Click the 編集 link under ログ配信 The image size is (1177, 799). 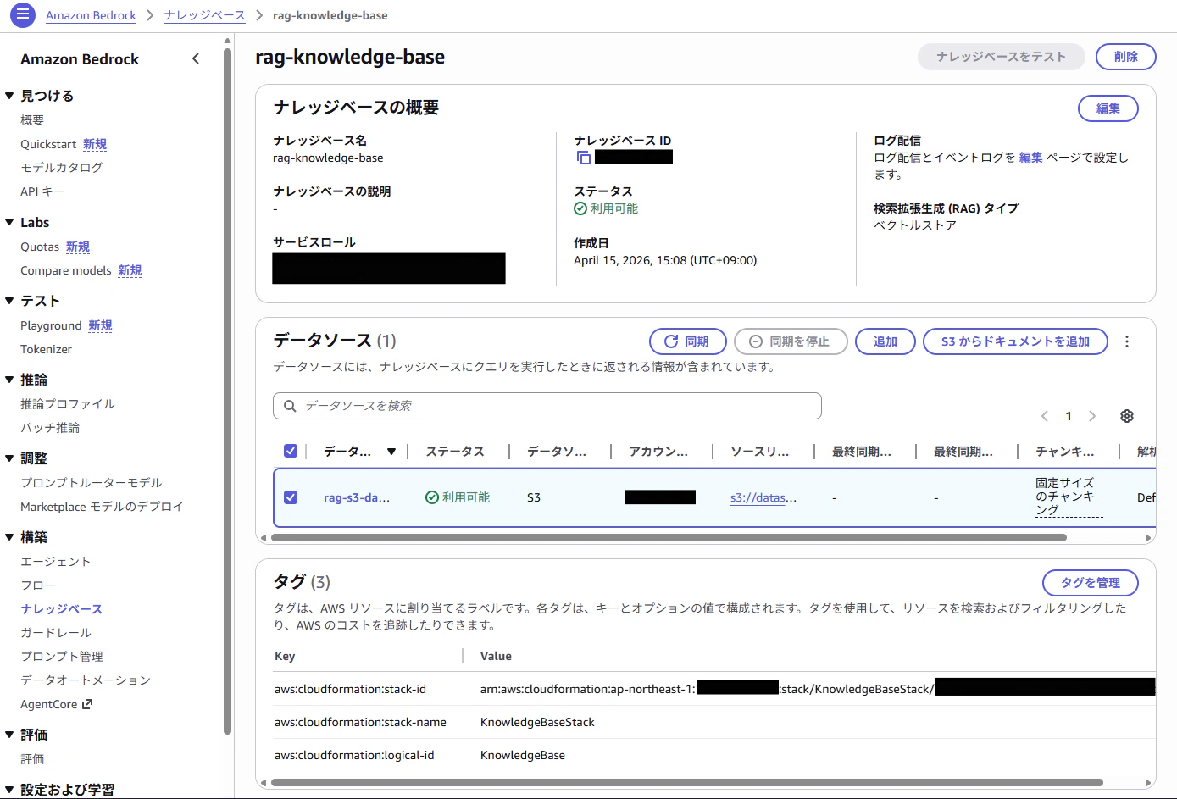tap(1030, 158)
